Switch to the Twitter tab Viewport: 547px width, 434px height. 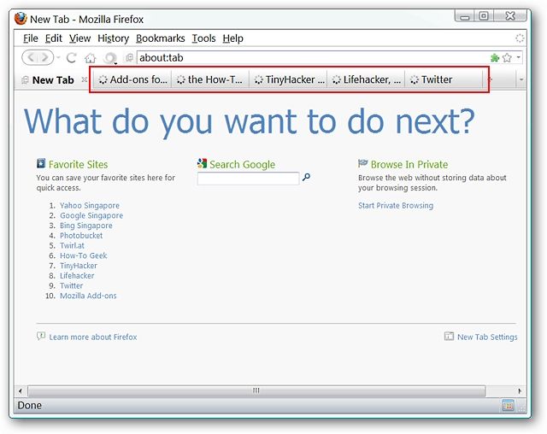click(x=444, y=79)
